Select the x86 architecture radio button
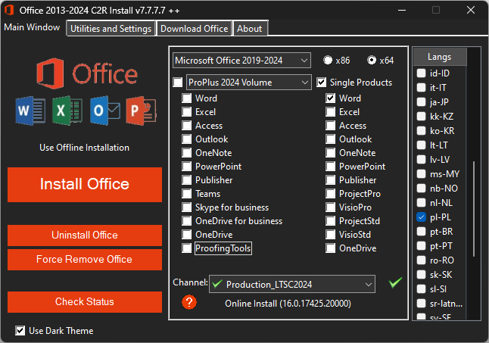The image size is (489, 343). [328, 60]
